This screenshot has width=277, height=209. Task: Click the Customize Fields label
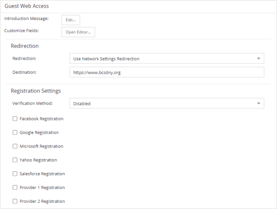(x=22, y=31)
